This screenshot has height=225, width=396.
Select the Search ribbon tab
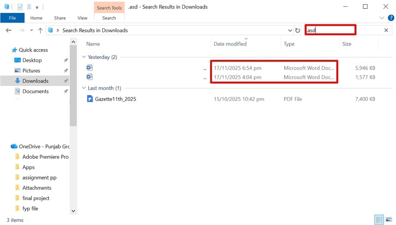(x=109, y=18)
